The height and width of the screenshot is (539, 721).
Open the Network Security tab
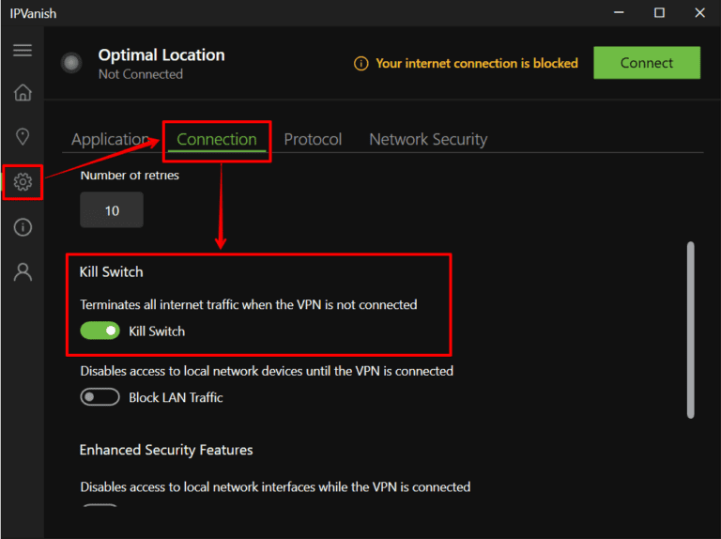428,139
